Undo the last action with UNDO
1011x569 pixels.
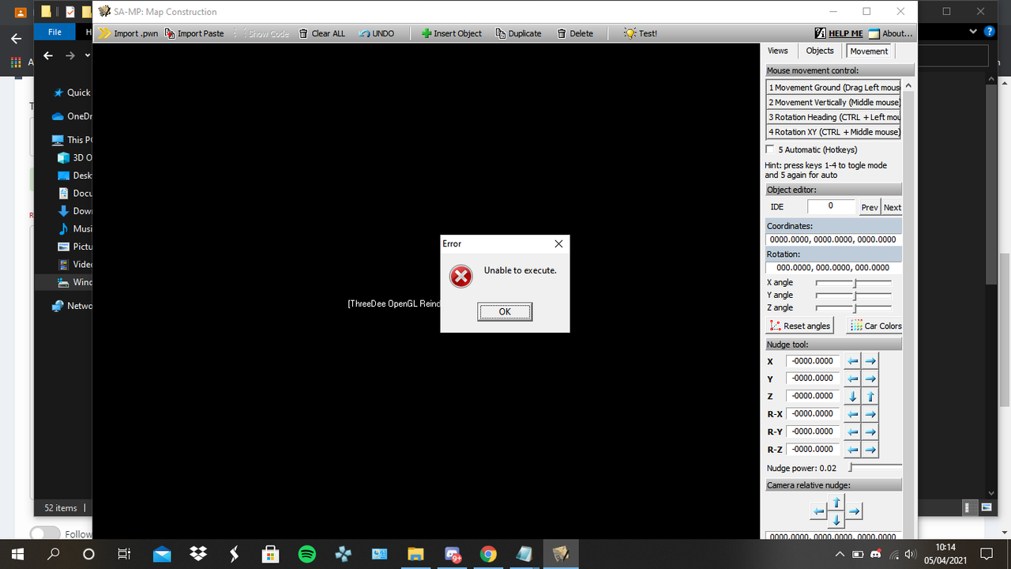[376, 33]
